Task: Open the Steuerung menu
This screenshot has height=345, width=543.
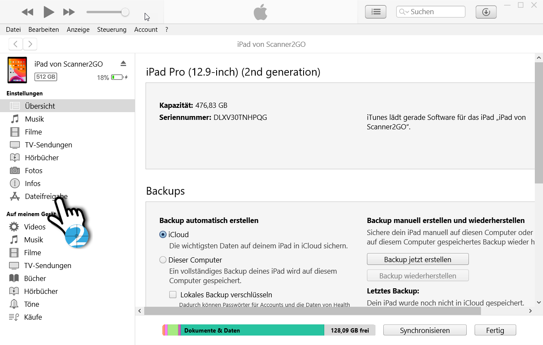Action: tap(112, 30)
